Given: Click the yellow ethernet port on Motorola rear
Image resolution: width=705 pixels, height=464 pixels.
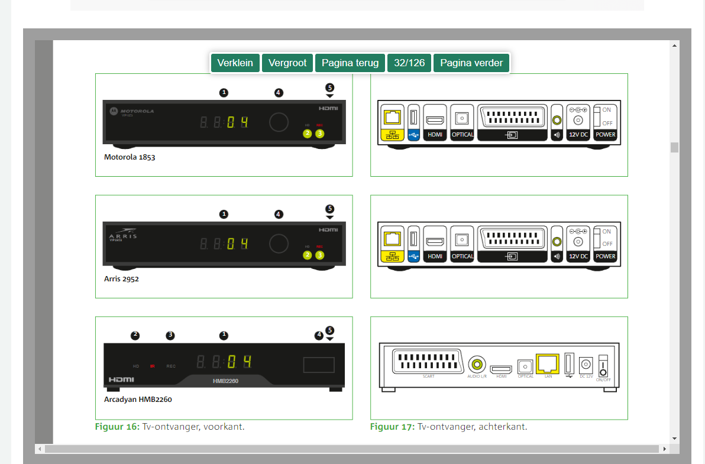Looking at the screenshot, I should point(393,122).
